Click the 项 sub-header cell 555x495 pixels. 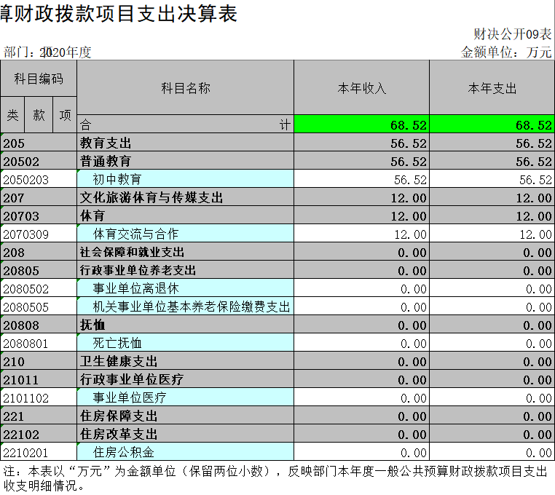65,115
